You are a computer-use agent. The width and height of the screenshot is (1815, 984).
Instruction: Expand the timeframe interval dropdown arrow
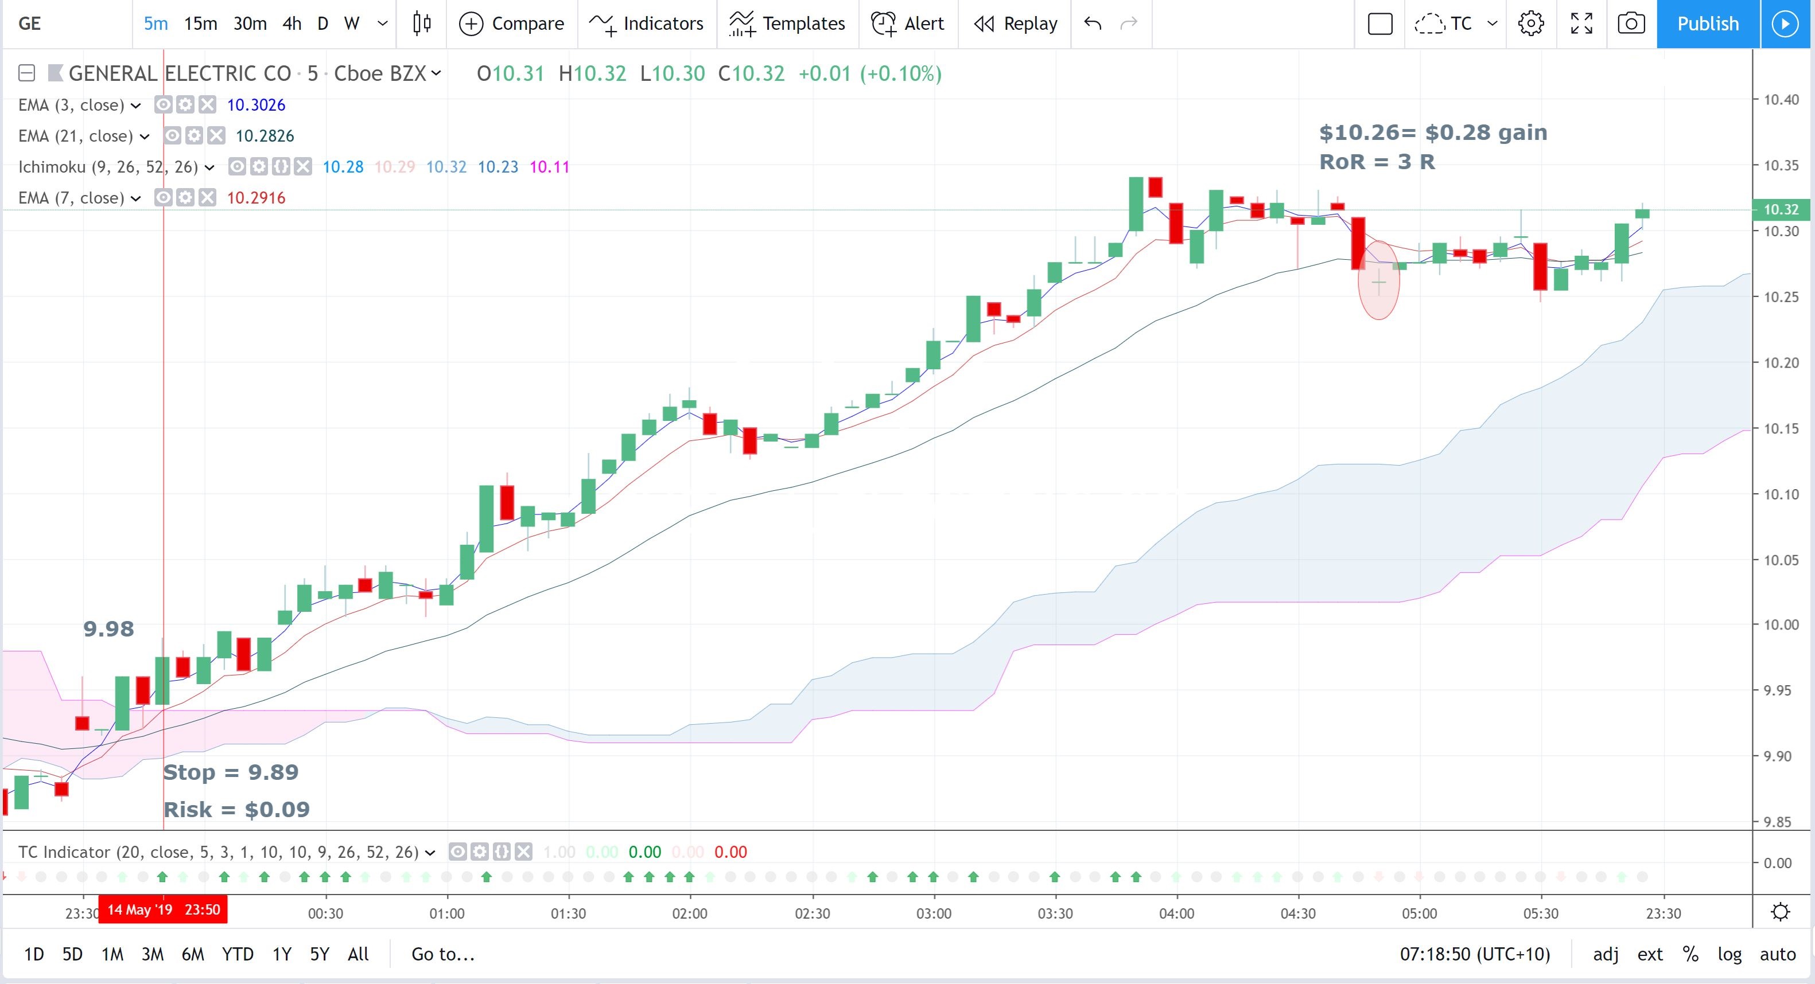coord(383,24)
